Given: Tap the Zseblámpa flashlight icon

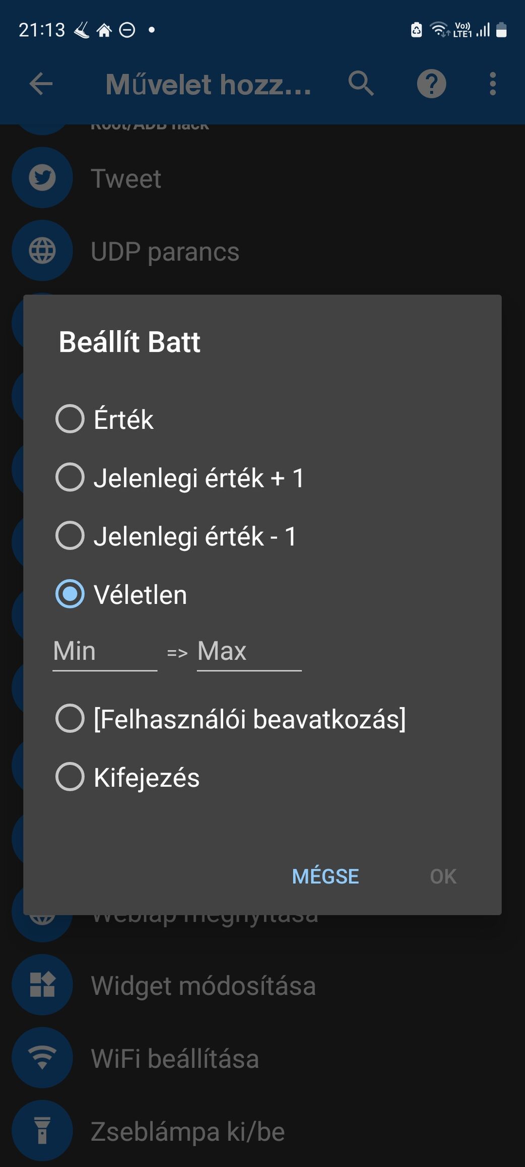Looking at the screenshot, I should point(42,1130).
